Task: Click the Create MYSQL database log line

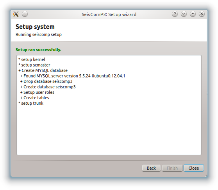Action: coord(43,70)
